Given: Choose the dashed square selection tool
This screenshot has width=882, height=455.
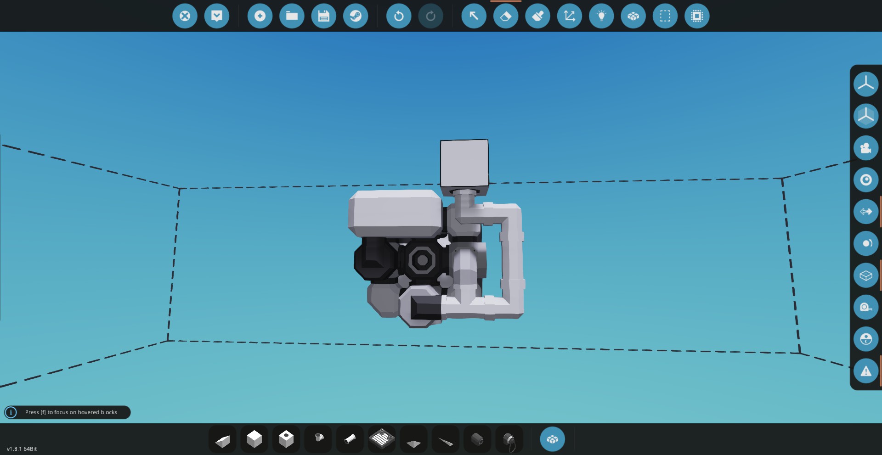Looking at the screenshot, I should tap(665, 16).
